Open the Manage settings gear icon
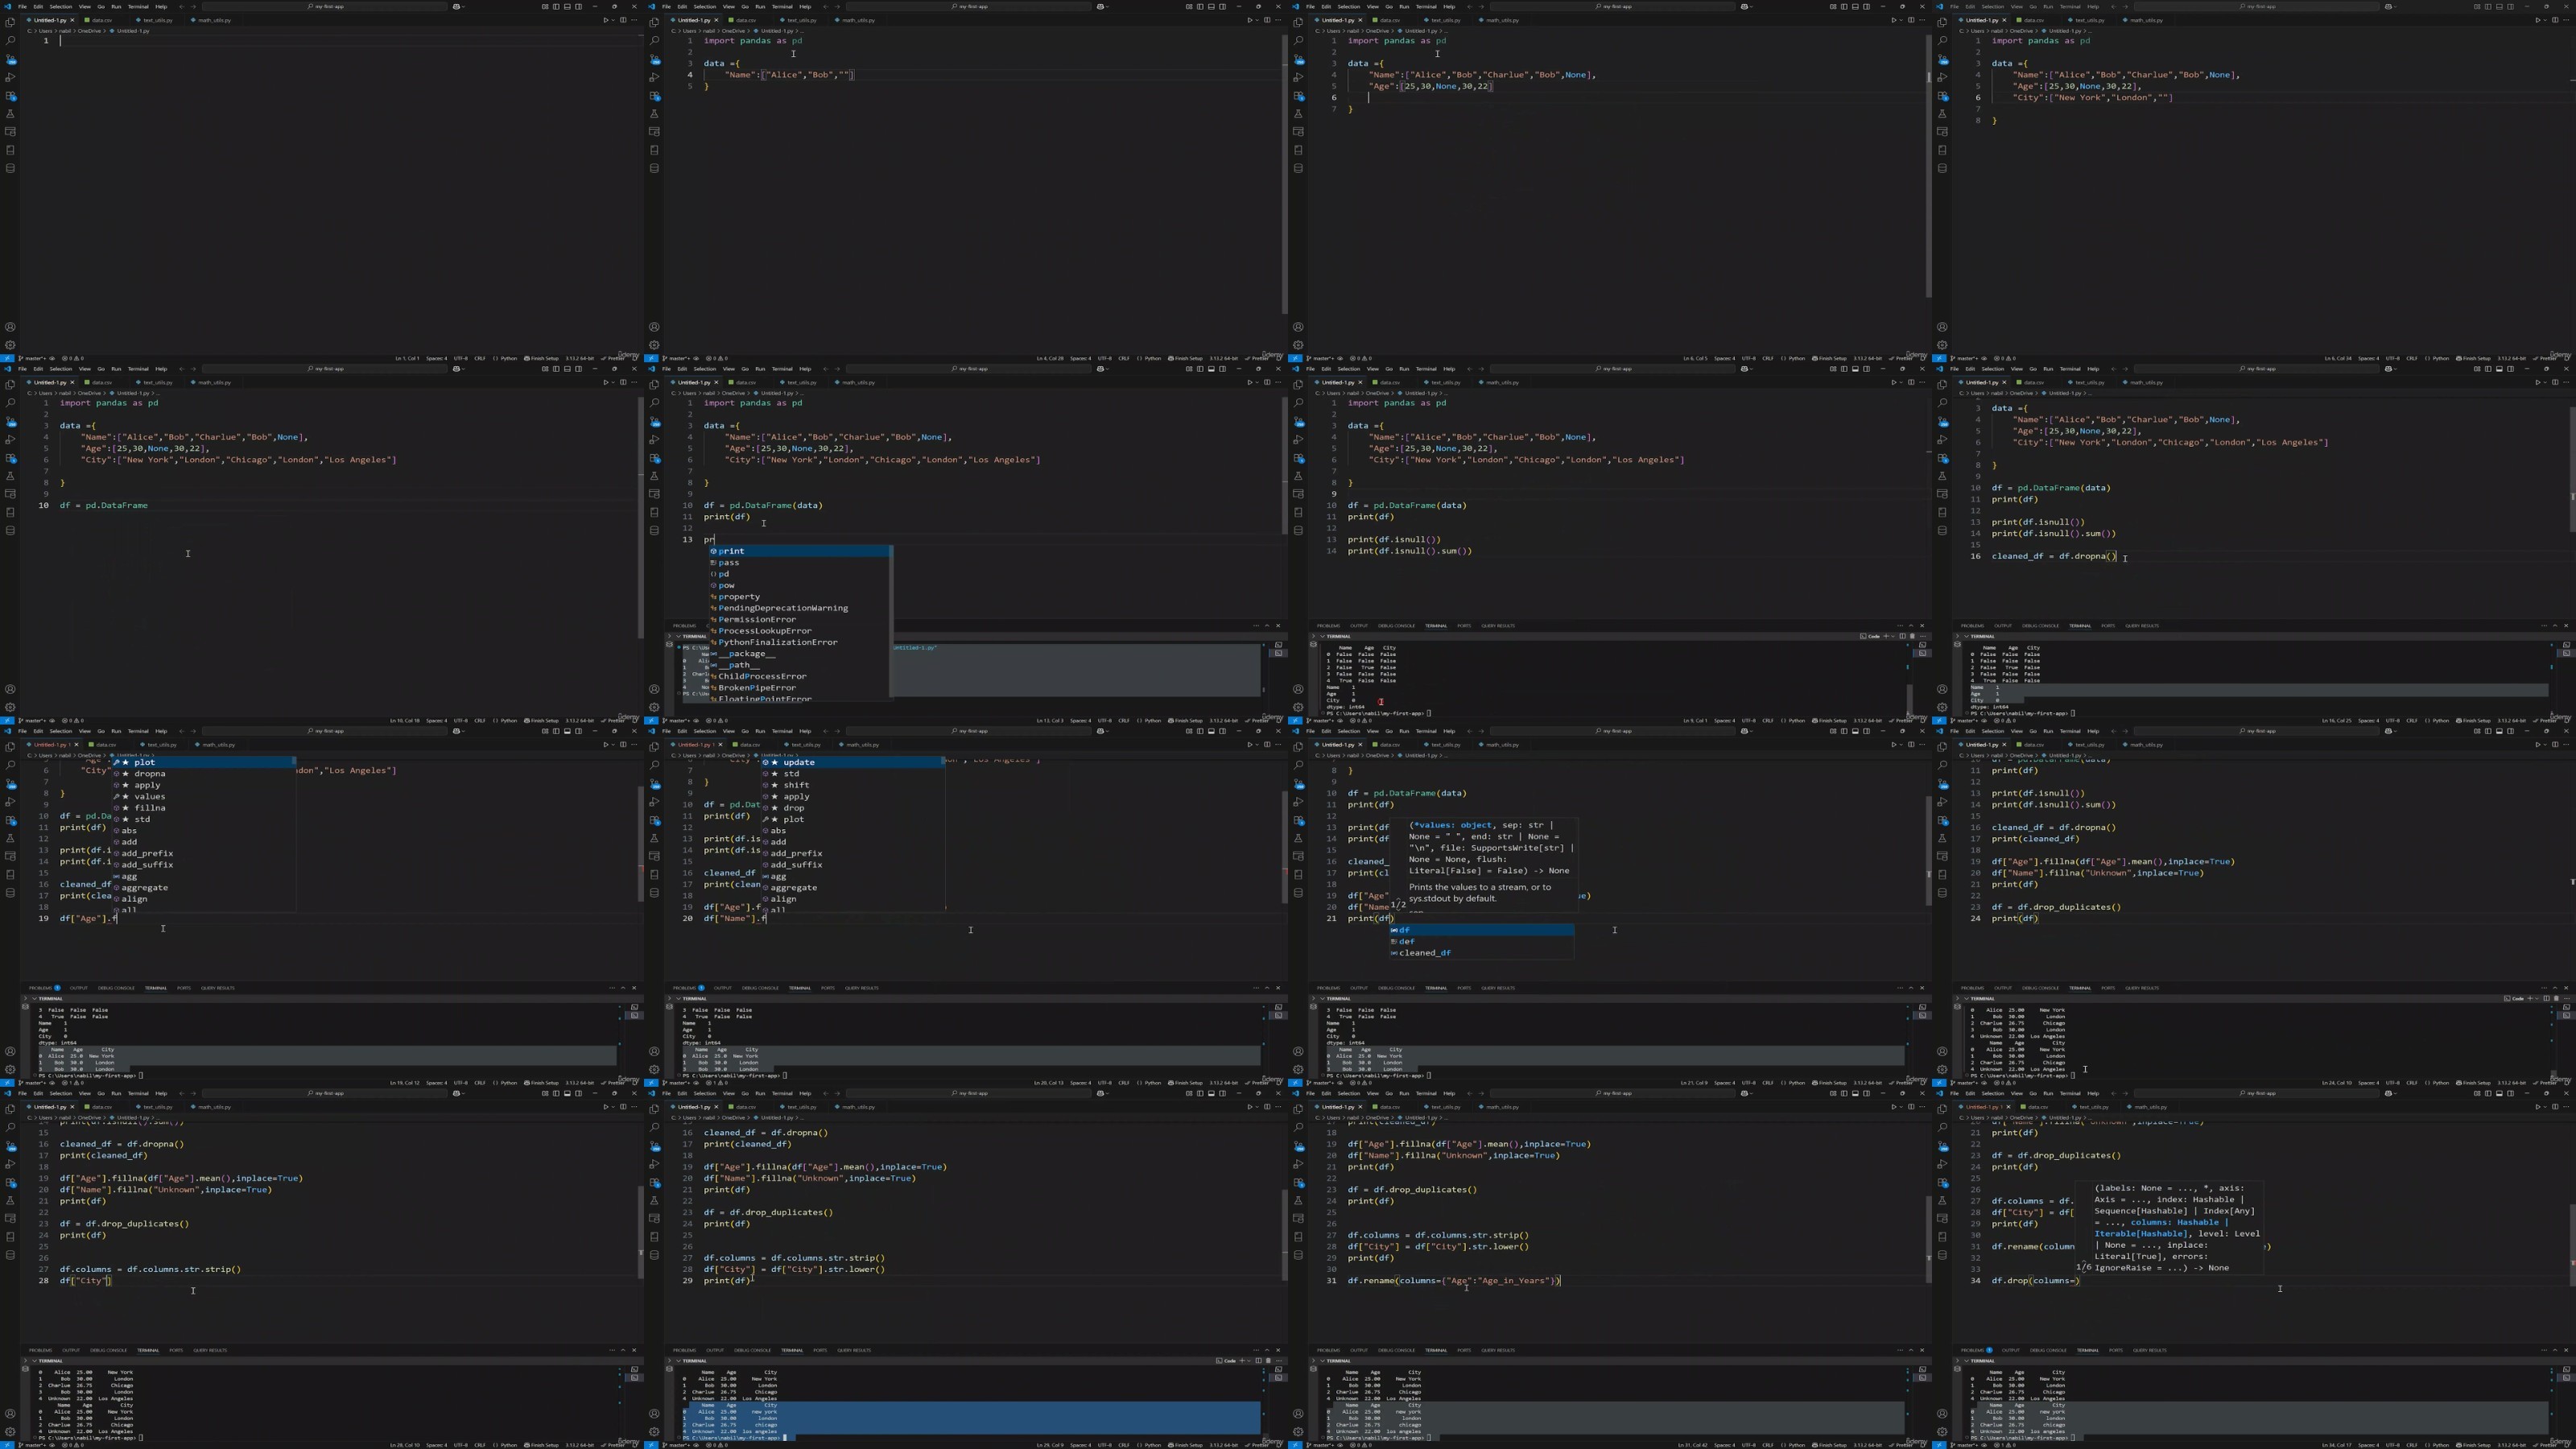This screenshot has width=2576, height=1449. (10, 344)
